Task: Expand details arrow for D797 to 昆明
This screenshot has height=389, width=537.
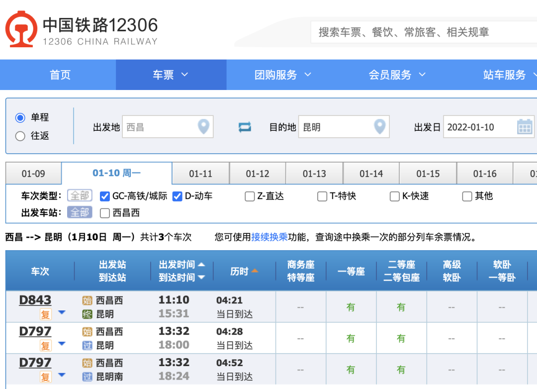Action: (x=62, y=343)
